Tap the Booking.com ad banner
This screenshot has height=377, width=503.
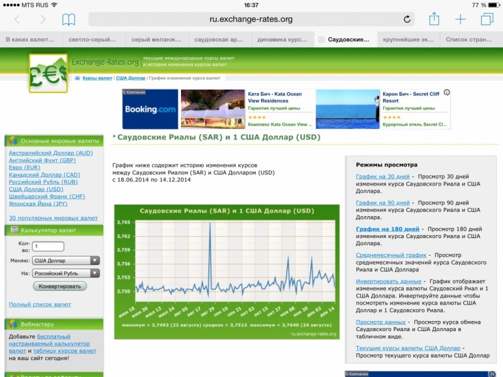[x=150, y=109]
